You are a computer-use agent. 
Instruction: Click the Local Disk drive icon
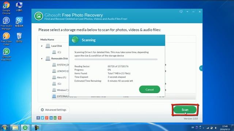[x=48, y=46]
